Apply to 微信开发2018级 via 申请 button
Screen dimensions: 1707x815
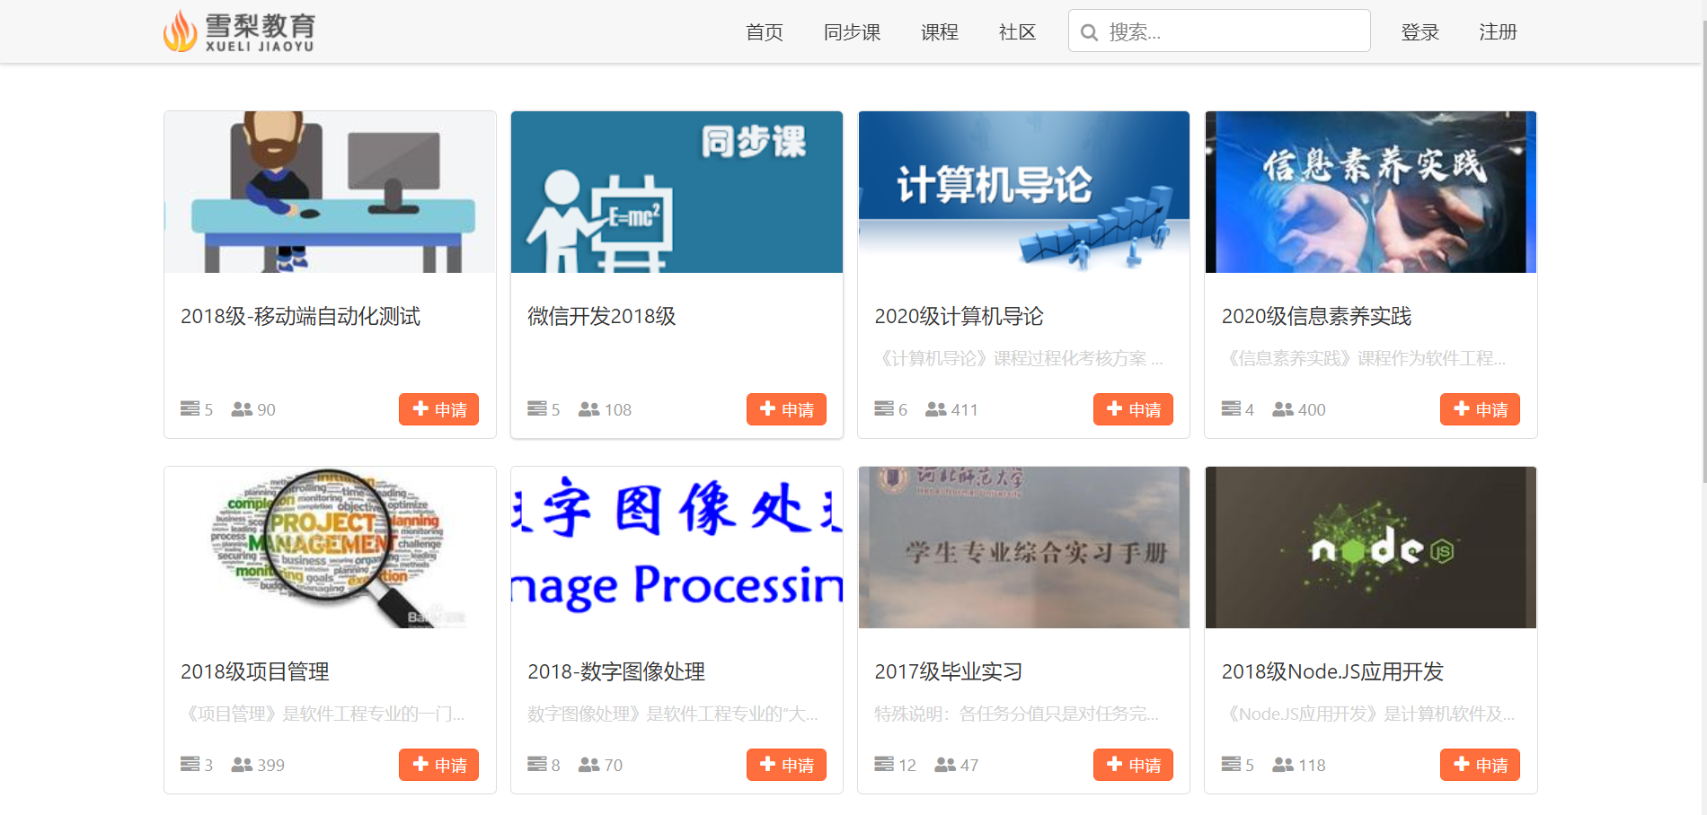(x=786, y=409)
